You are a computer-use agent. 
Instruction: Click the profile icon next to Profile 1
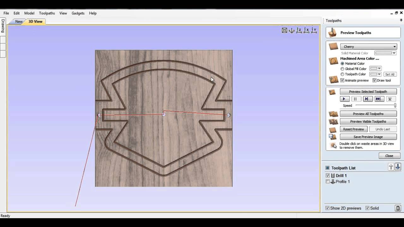tap(333, 182)
